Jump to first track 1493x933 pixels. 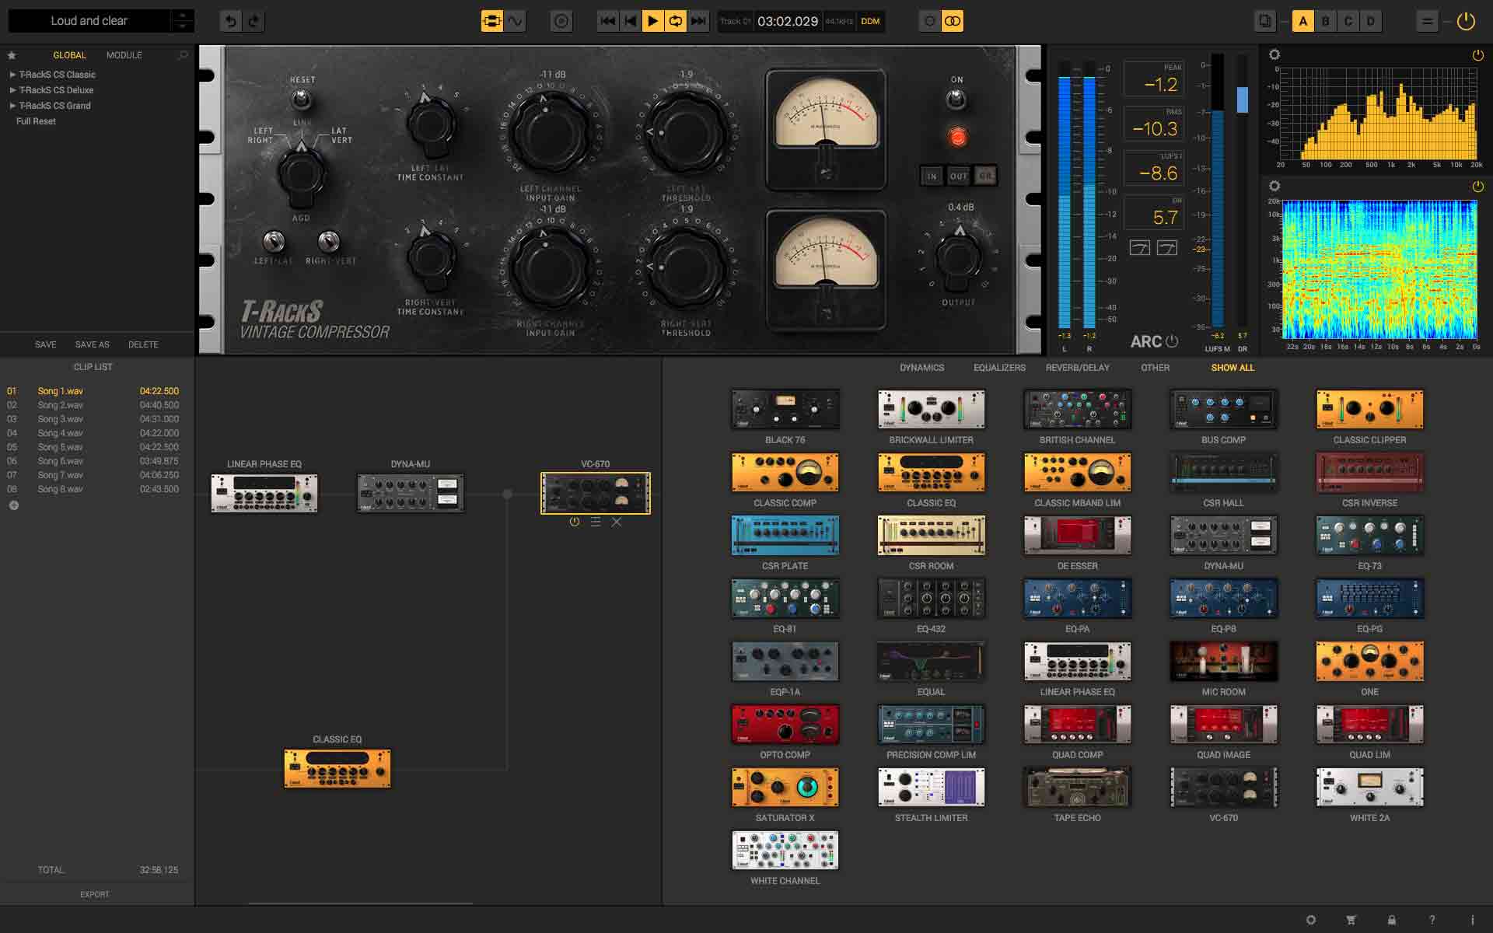608,21
